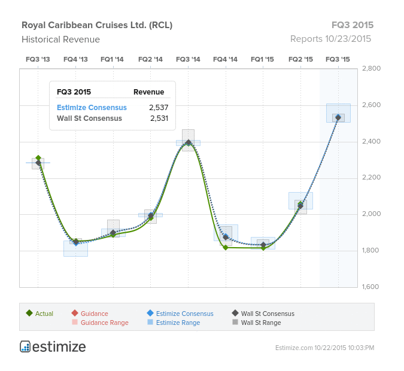Select the FQ3 '14 quarter label

188,59
